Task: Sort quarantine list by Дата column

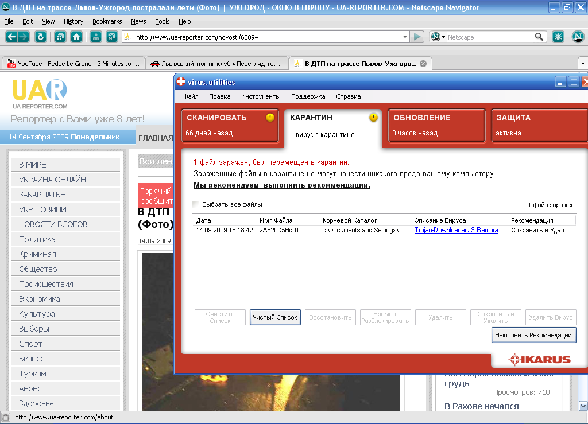Action: point(225,220)
